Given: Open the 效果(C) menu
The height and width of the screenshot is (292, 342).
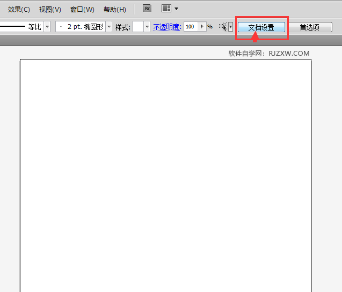Looking at the screenshot, I should point(19,9).
